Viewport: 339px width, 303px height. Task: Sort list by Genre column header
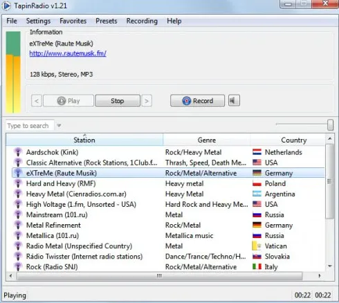tap(207, 140)
